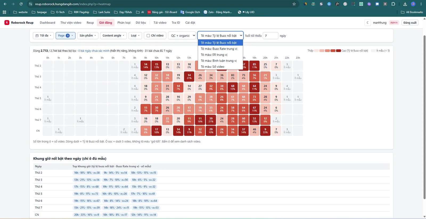Open the Tối đa date dropdown
Screen dimensions: 426x219
coord(43,36)
